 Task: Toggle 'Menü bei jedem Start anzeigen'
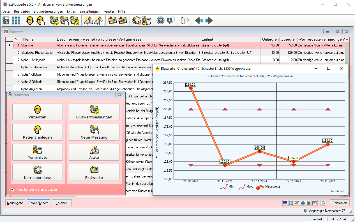[x=13, y=190]
